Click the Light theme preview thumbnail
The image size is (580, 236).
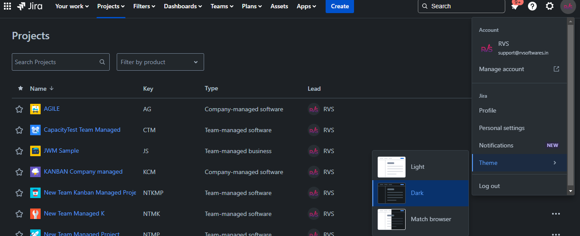pos(392,167)
